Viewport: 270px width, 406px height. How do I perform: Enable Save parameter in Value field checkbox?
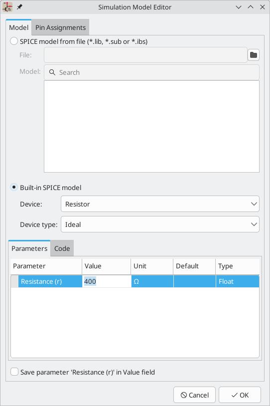14,372
